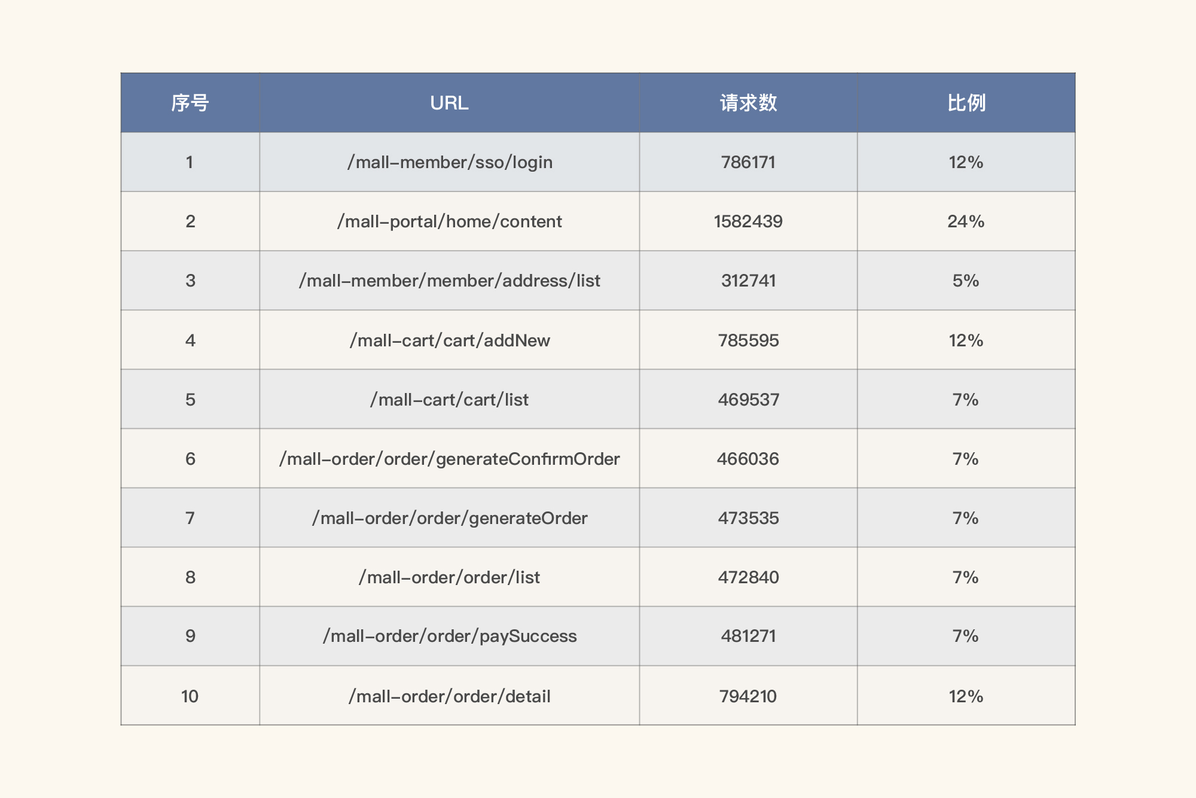Select the /mall-order/order/detail URL cell
Image resolution: width=1196 pixels, height=798 pixels.
[x=449, y=696]
